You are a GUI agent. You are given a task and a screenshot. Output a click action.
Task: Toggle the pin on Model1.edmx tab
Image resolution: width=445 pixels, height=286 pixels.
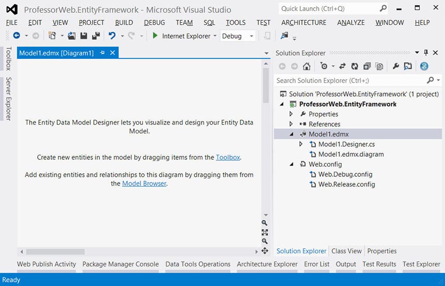[x=102, y=53]
